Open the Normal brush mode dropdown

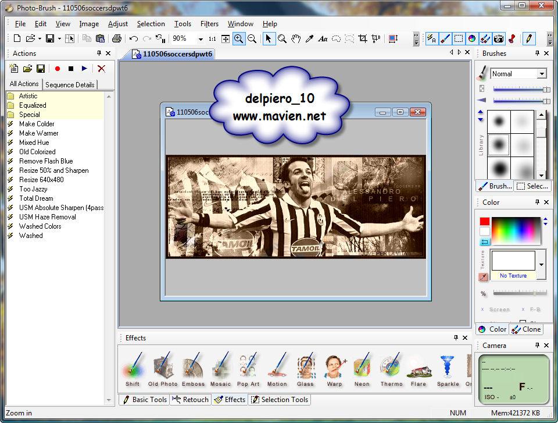(x=542, y=74)
